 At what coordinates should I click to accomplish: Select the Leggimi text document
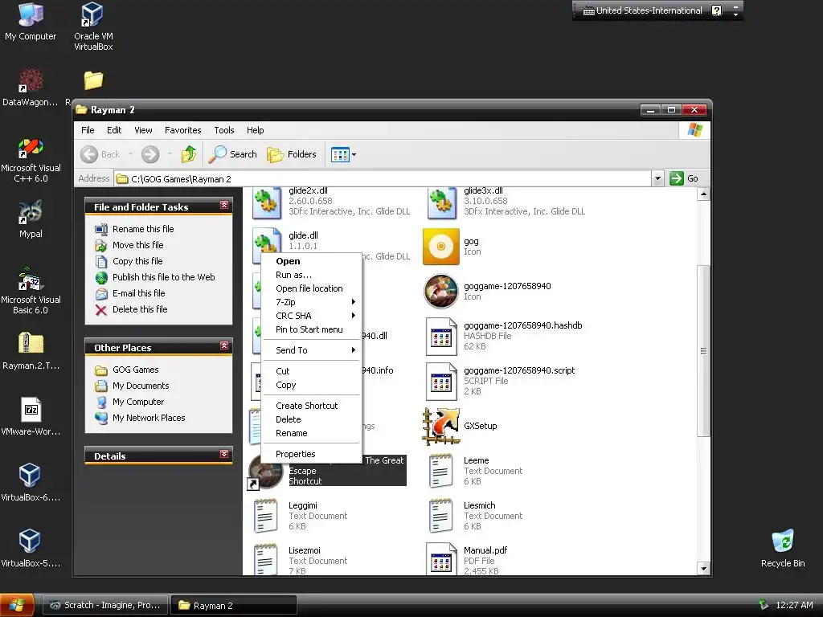pos(300,516)
